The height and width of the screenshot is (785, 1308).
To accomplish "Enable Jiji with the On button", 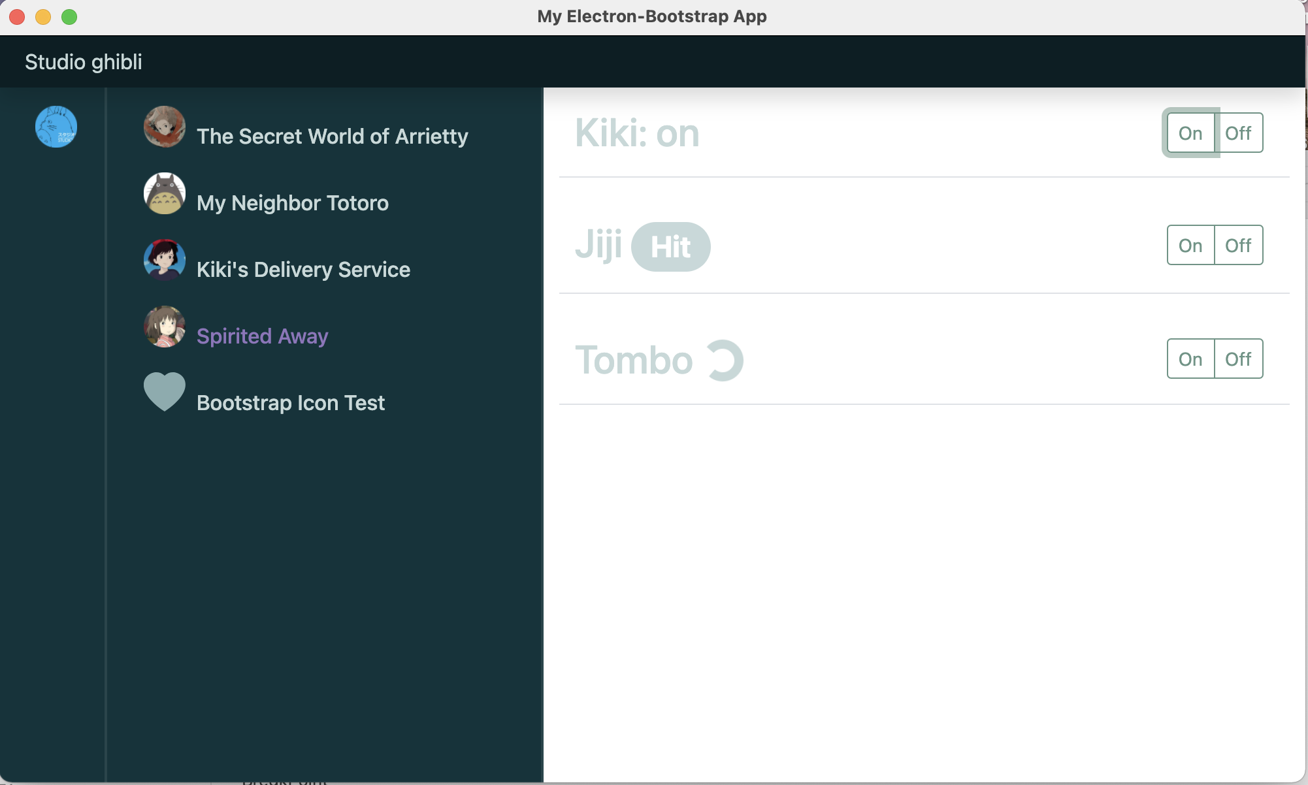I will click(x=1190, y=246).
